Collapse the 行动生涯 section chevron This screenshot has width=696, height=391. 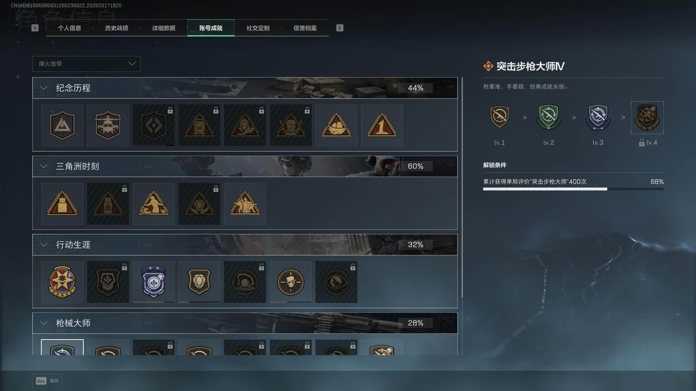click(43, 245)
